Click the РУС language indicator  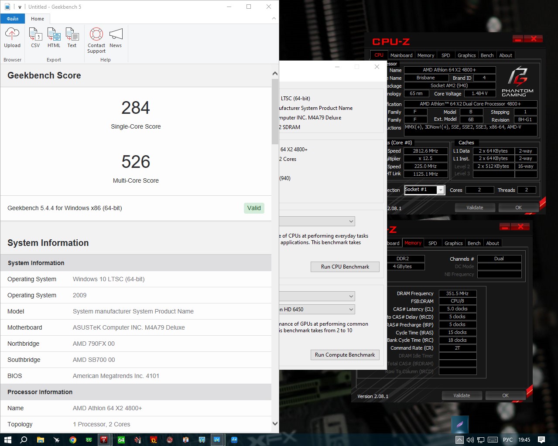click(x=508, y=439)
